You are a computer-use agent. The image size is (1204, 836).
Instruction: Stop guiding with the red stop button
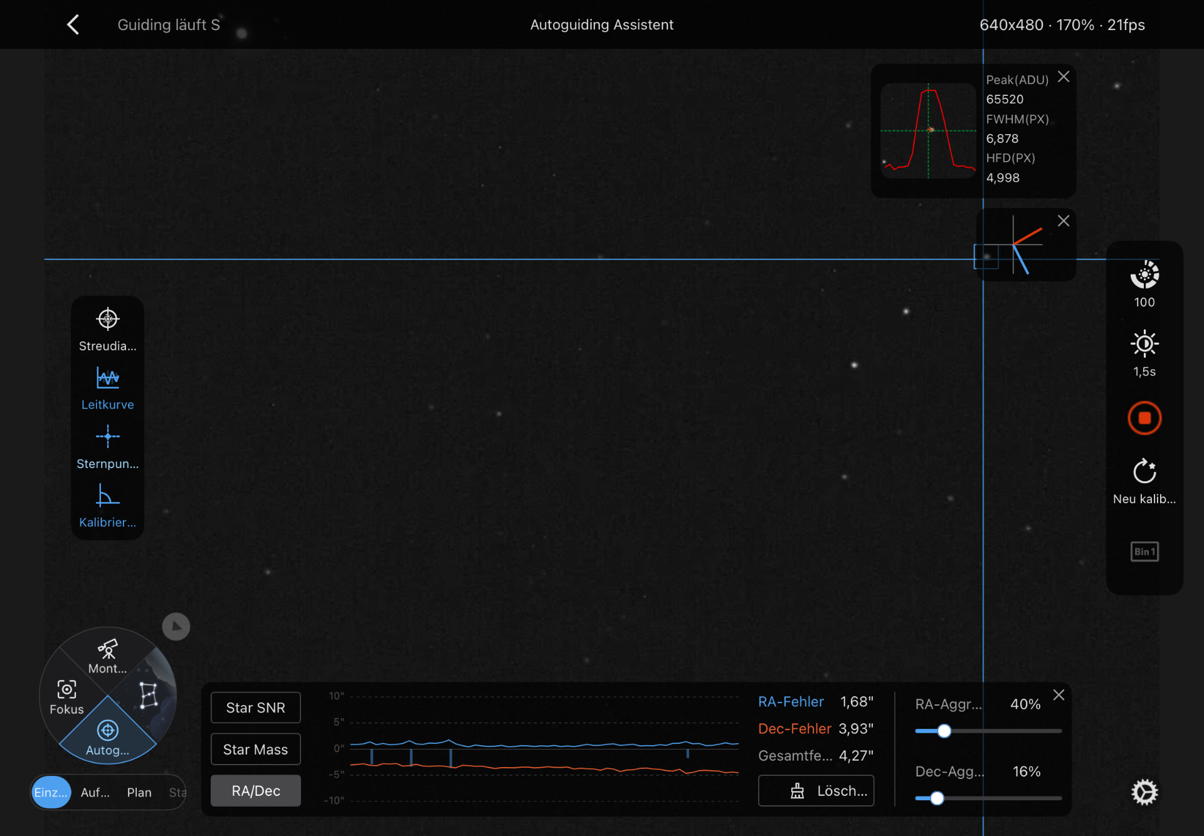coord(1144,418)
